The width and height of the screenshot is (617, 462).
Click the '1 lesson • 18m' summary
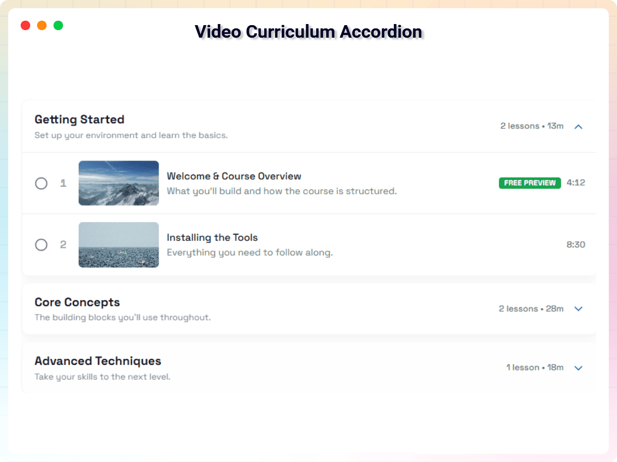535,368
